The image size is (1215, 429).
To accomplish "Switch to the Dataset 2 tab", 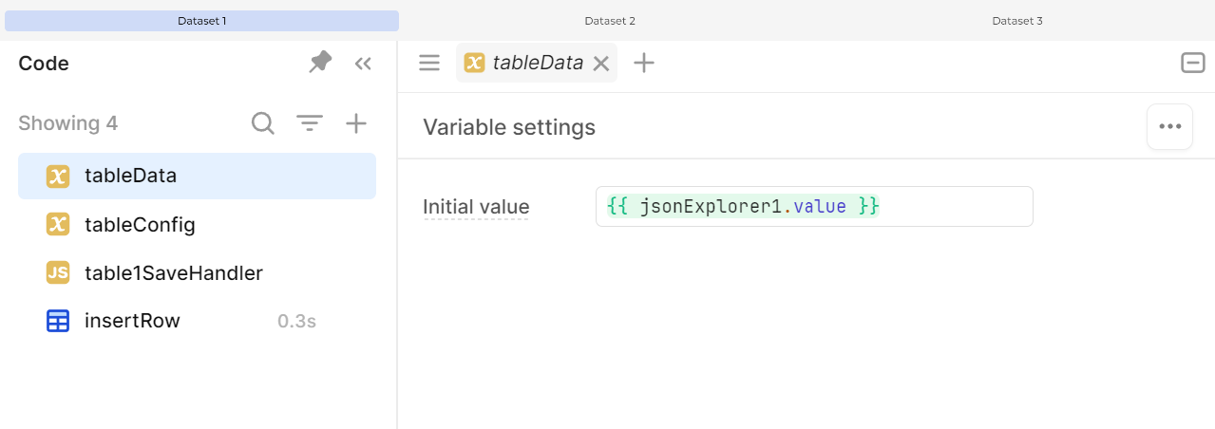I will click(x=609, y=20).
